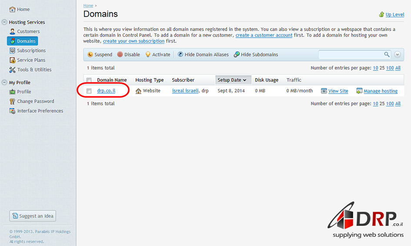Open Service Plans in the sidebar

point(31,60)
